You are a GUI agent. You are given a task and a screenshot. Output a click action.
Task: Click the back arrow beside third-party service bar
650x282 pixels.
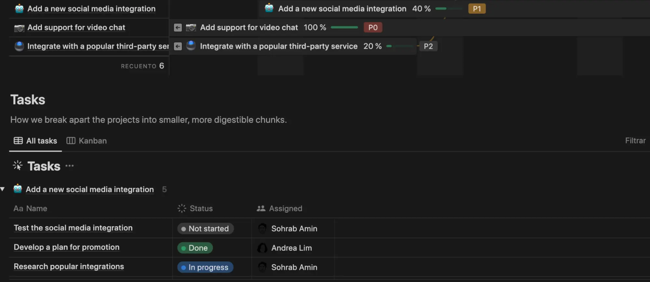[x=178, y=46]
